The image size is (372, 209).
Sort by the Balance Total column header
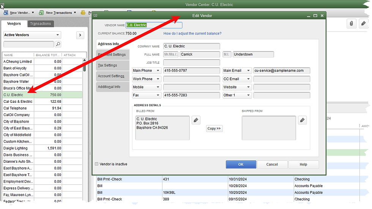point(47,55)
